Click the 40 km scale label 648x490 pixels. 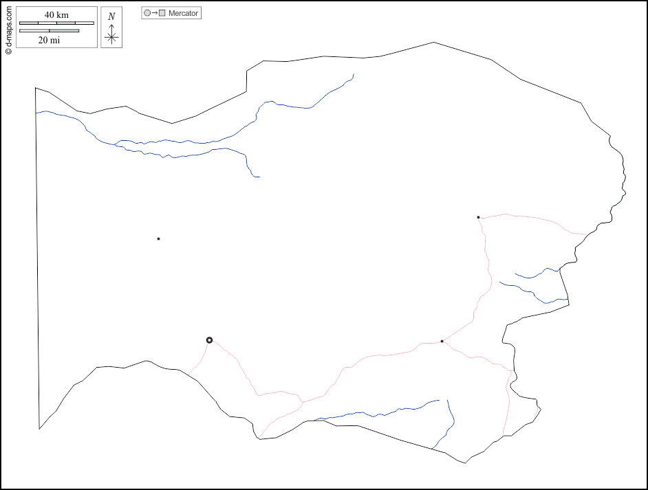[56, 14]
